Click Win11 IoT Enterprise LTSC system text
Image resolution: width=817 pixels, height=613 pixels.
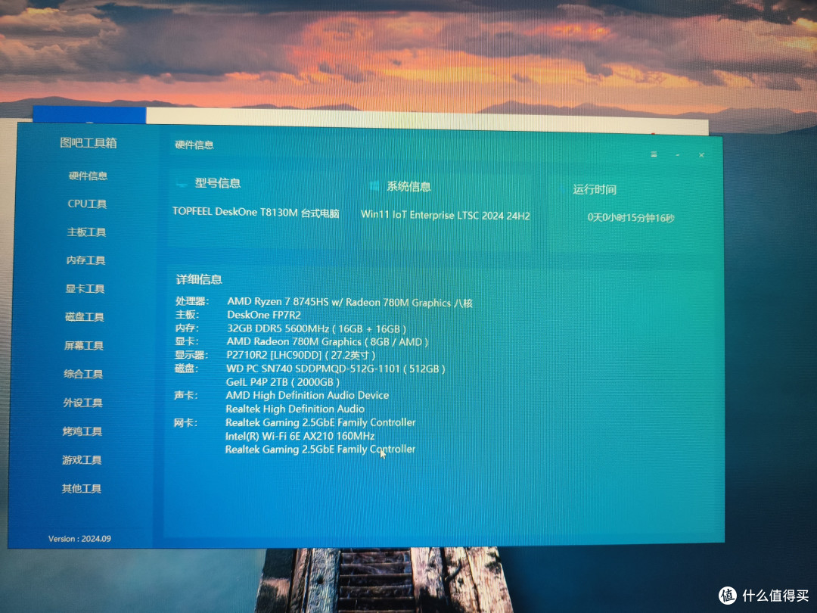(446, 215)
